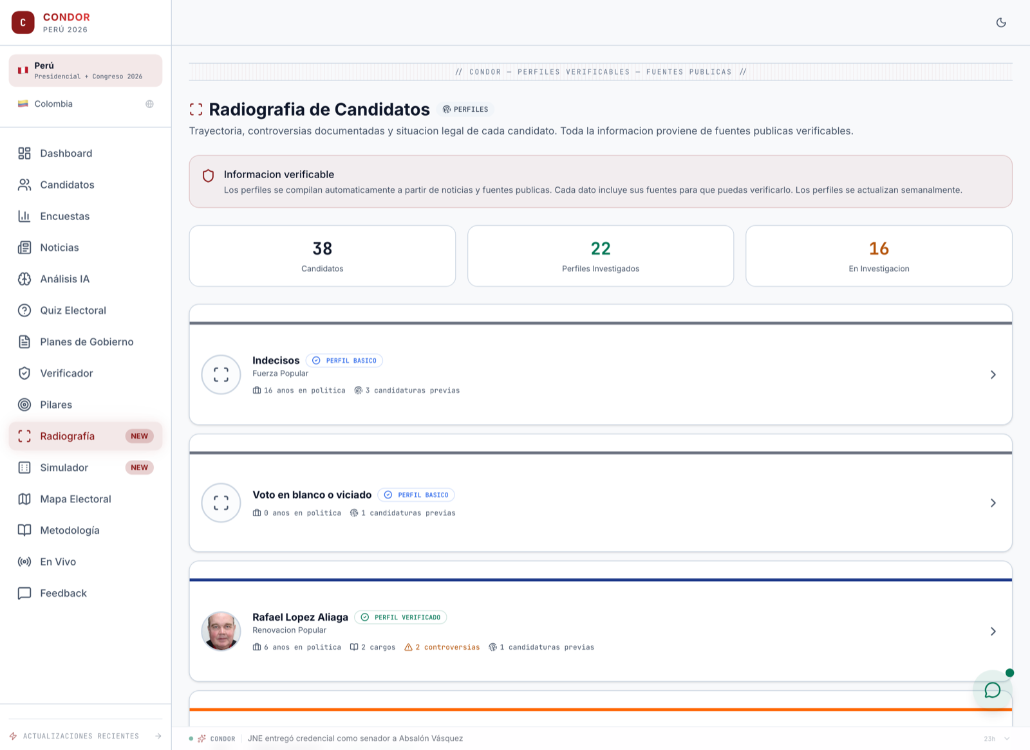
Task: Open the floating chat bubble button
Action: coord(992,690)
